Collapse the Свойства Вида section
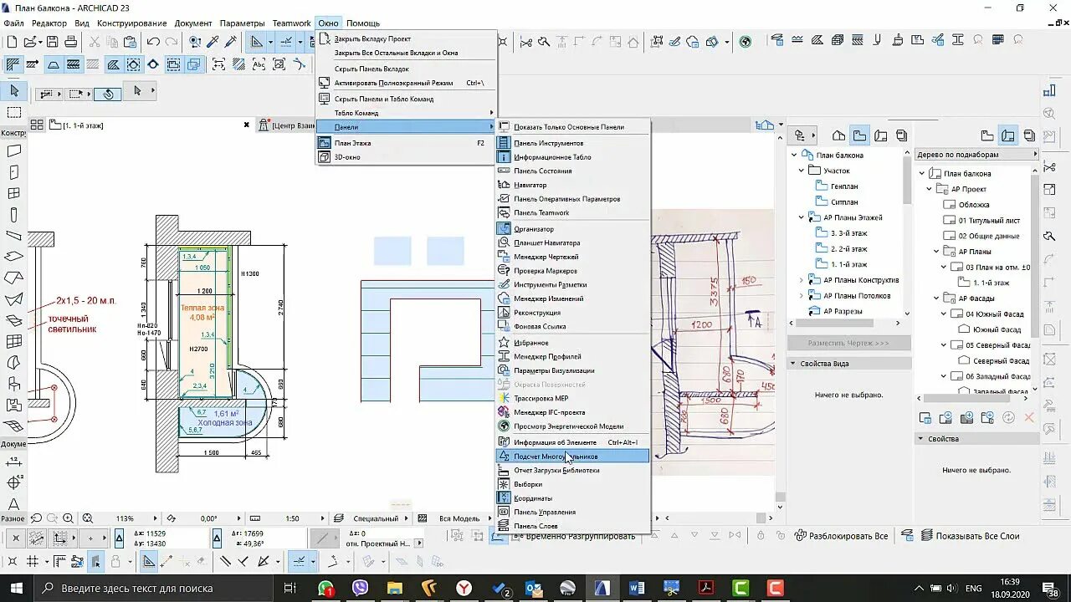 (793, 364)
